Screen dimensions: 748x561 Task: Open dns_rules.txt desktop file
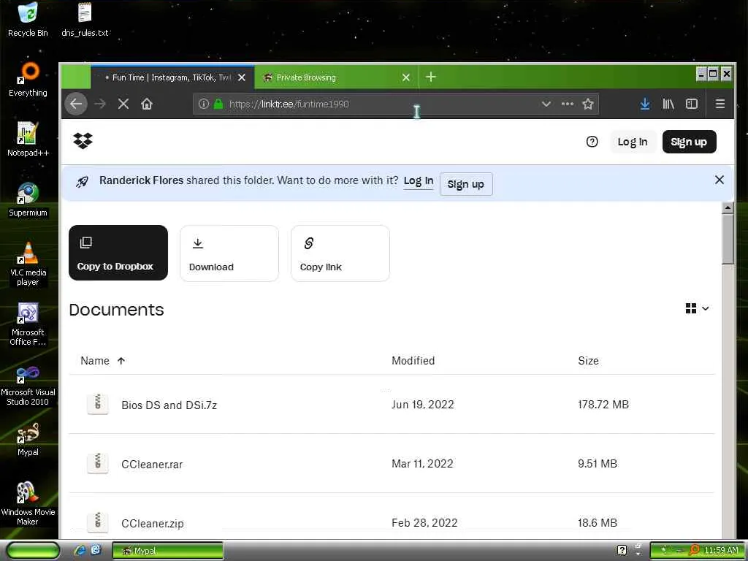[85, 19]
